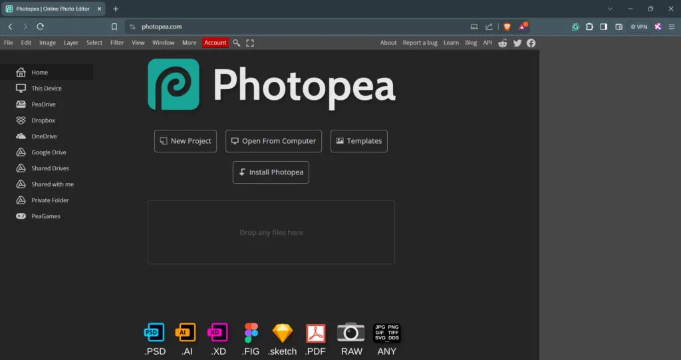The image size is (681, 360).
Task: Open the Report a bug link
Action: pos(420,43)
